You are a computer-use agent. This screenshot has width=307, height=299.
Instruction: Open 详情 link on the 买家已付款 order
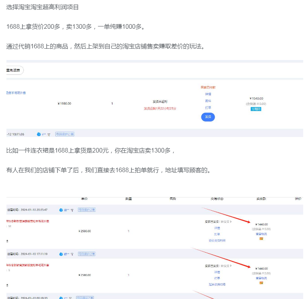click(x=207, y=94)
